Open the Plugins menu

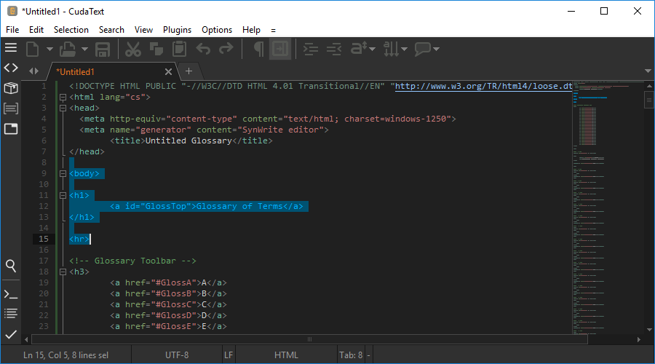(x=177, y=30)
